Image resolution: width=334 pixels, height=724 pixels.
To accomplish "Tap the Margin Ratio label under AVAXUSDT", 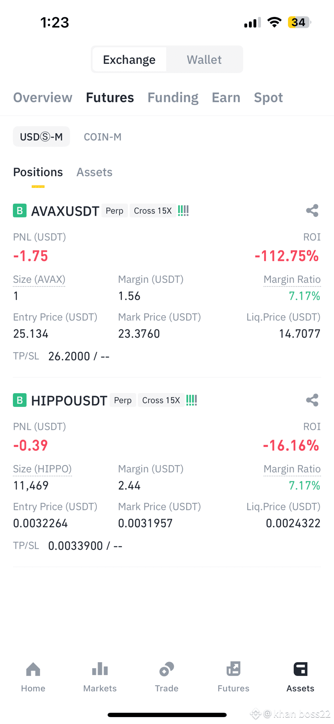I will (292, 280).
